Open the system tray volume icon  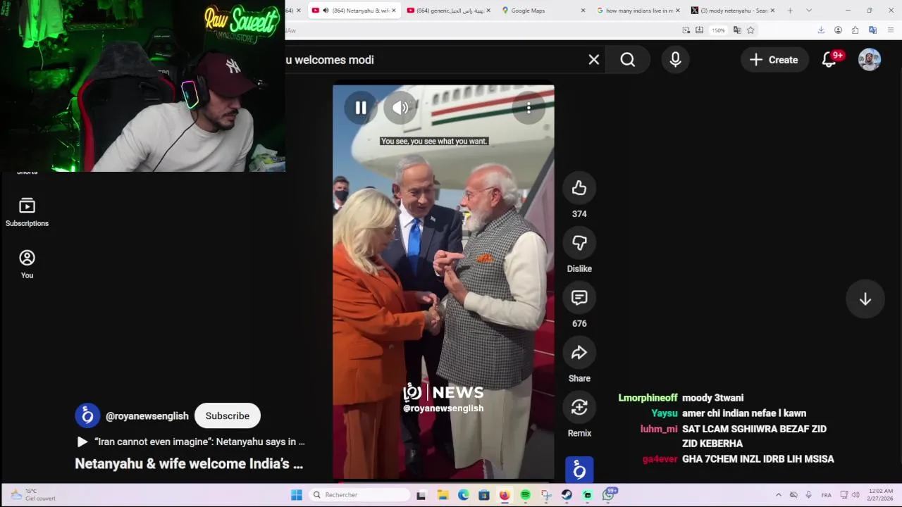tap(855, 495)
